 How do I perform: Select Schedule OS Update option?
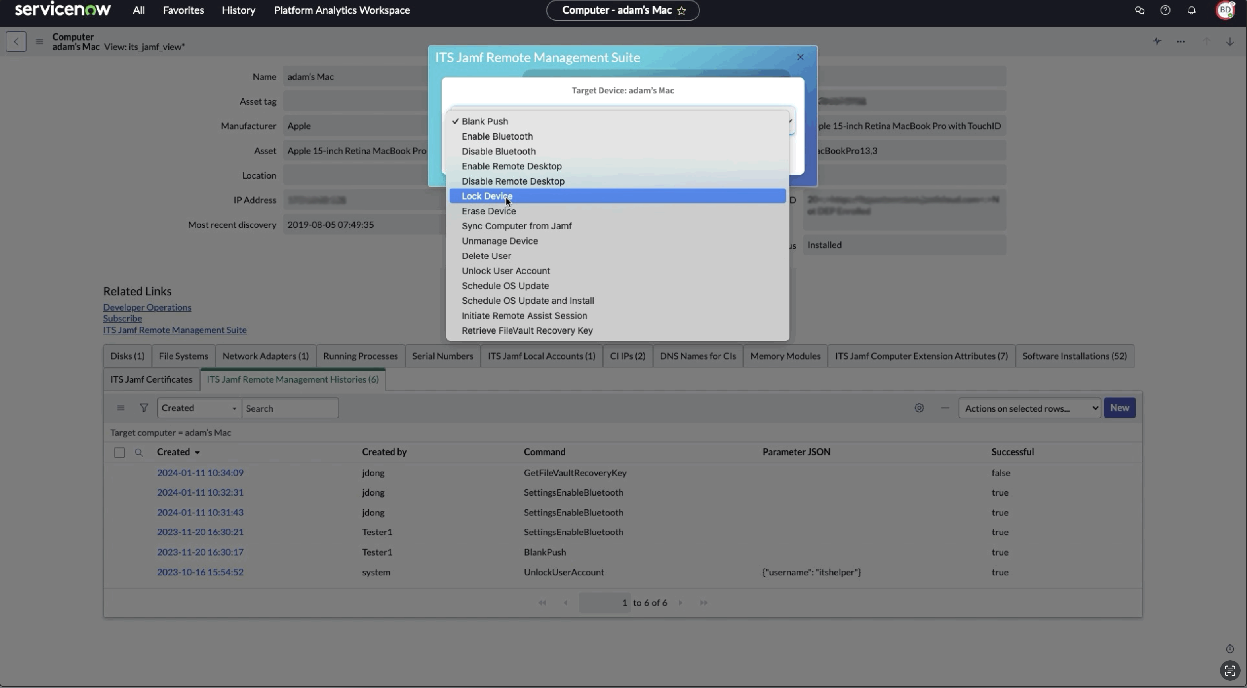(x=617, y=286)
